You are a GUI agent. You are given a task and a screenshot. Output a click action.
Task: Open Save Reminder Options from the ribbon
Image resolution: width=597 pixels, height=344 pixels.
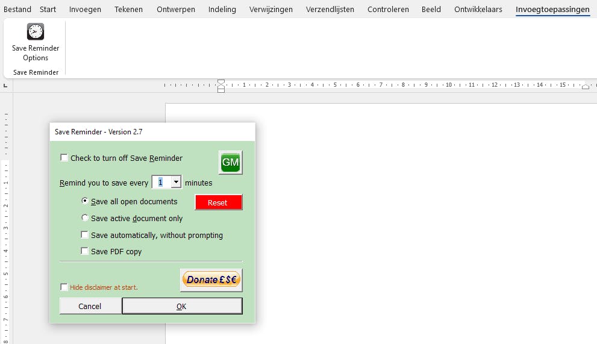point(36,42)
